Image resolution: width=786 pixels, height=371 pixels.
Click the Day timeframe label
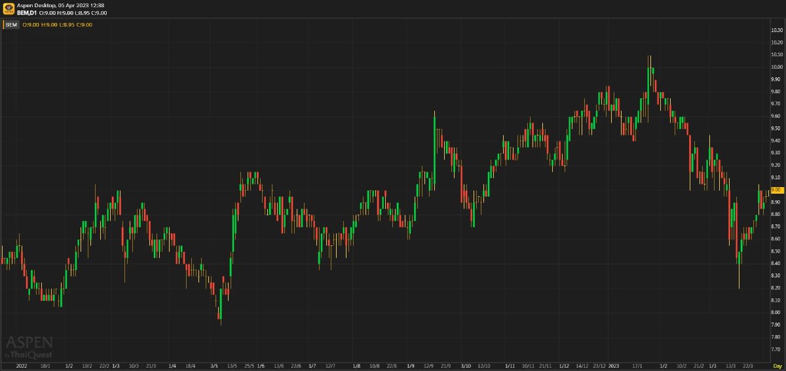[x=777, y=366]
